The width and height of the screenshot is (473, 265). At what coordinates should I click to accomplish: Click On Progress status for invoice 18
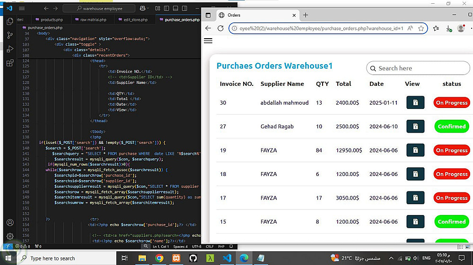[452, 174]
